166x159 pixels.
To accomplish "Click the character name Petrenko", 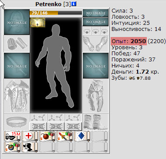I will click(x=48, y=4).
